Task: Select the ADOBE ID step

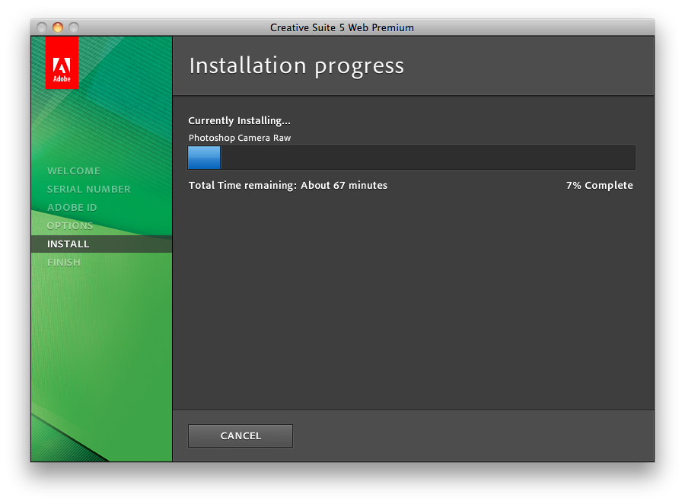Action: tap(72, 208)
